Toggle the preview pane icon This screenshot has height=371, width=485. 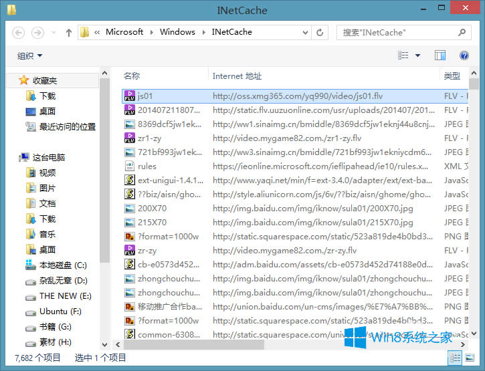click(440, 55)
